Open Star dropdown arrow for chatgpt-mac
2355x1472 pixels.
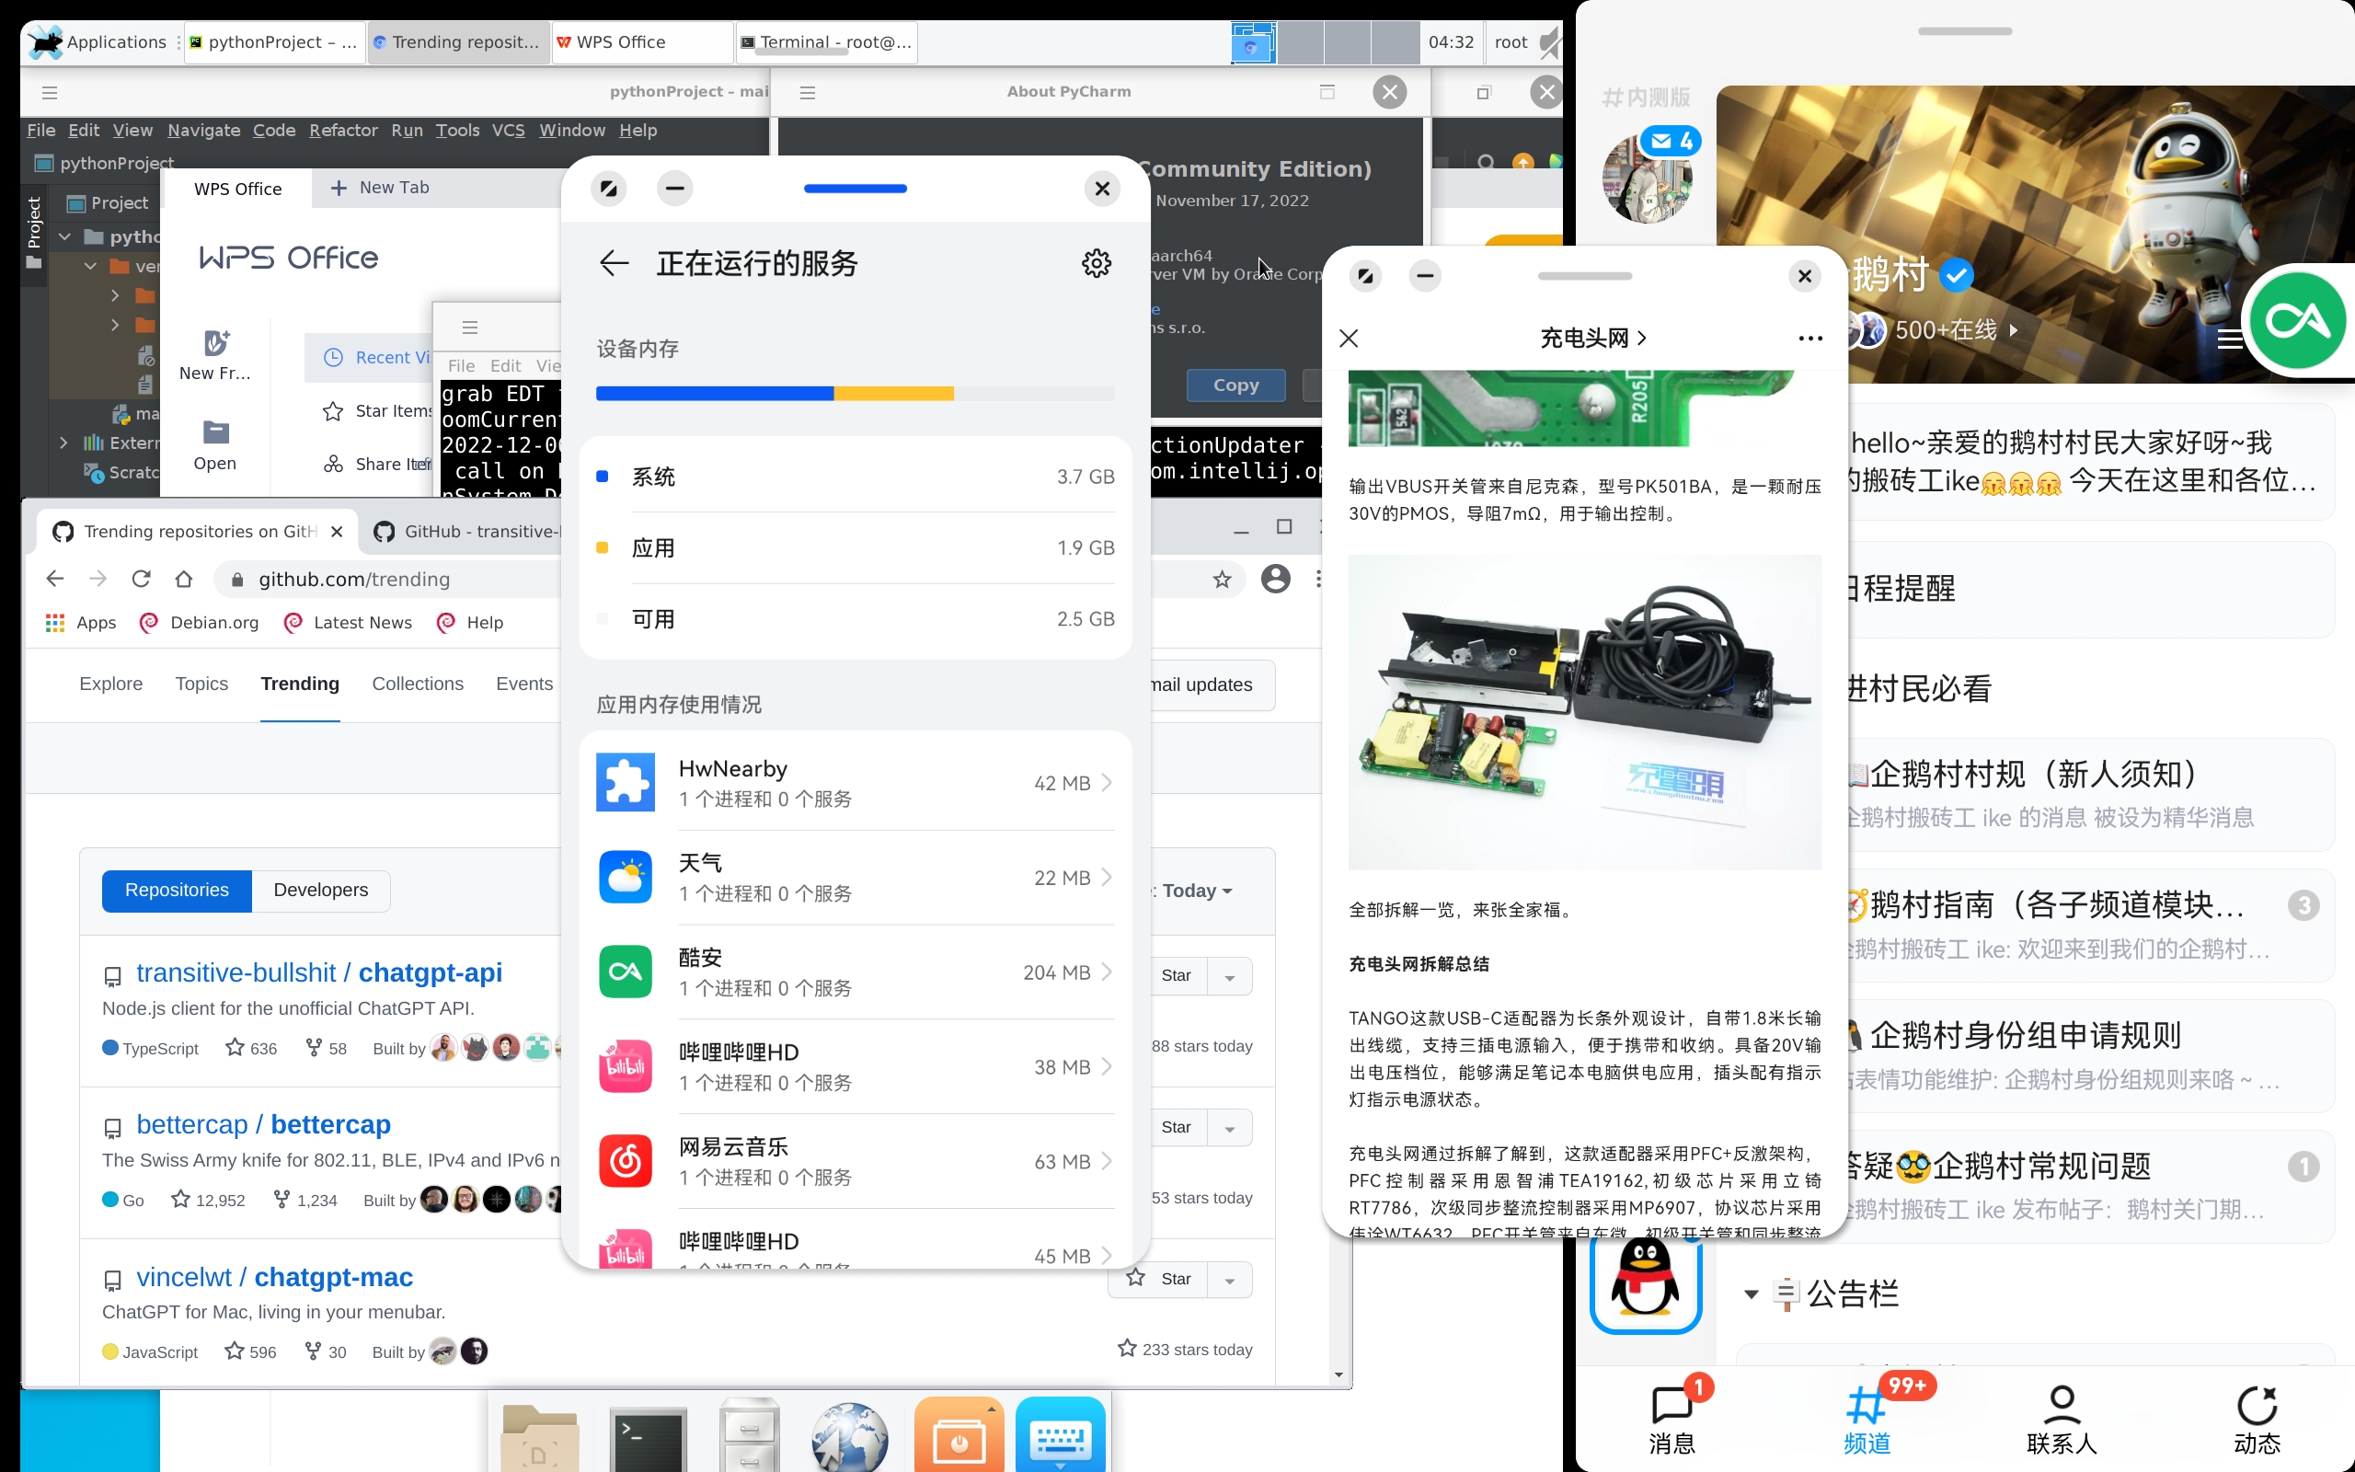[1229, 1281]
